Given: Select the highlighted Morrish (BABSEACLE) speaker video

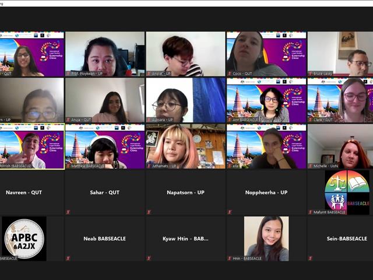Looking at the screenshot, I should click(32, 146).
